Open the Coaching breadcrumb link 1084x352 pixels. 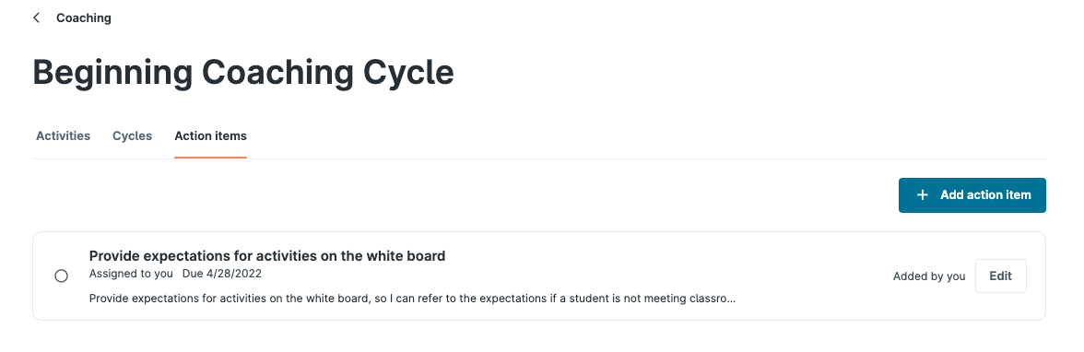pyautogui.click(x=84, y=18)
